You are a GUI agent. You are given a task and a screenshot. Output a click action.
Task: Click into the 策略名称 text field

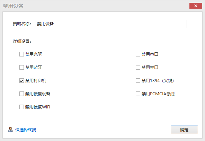click(x=111, y=24)
